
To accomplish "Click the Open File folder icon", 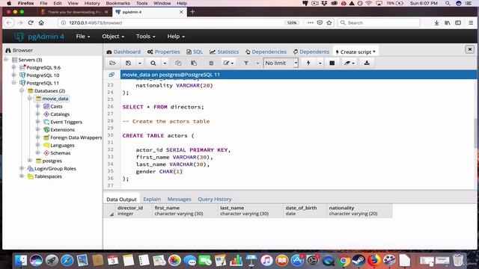I will [x=112, y=63].
